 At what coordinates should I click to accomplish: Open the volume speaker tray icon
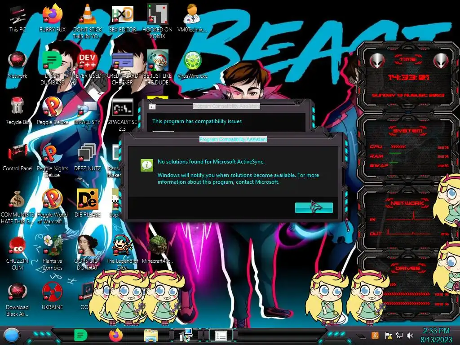[x=410, y=335]
